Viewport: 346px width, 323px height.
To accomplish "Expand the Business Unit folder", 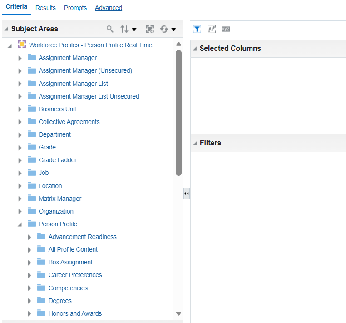I will [20, 109].
